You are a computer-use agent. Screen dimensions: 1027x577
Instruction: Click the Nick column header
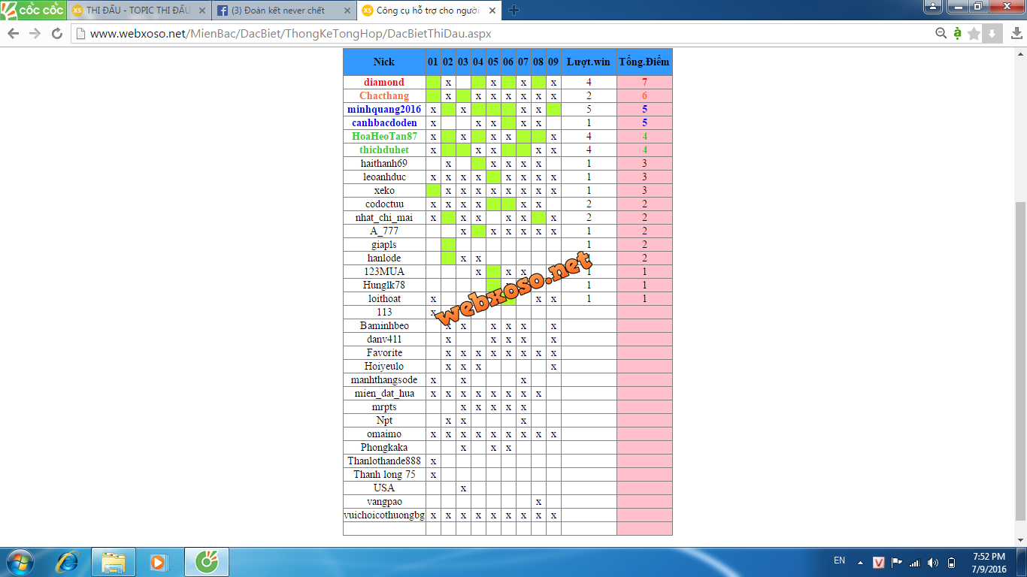[384, 62]
